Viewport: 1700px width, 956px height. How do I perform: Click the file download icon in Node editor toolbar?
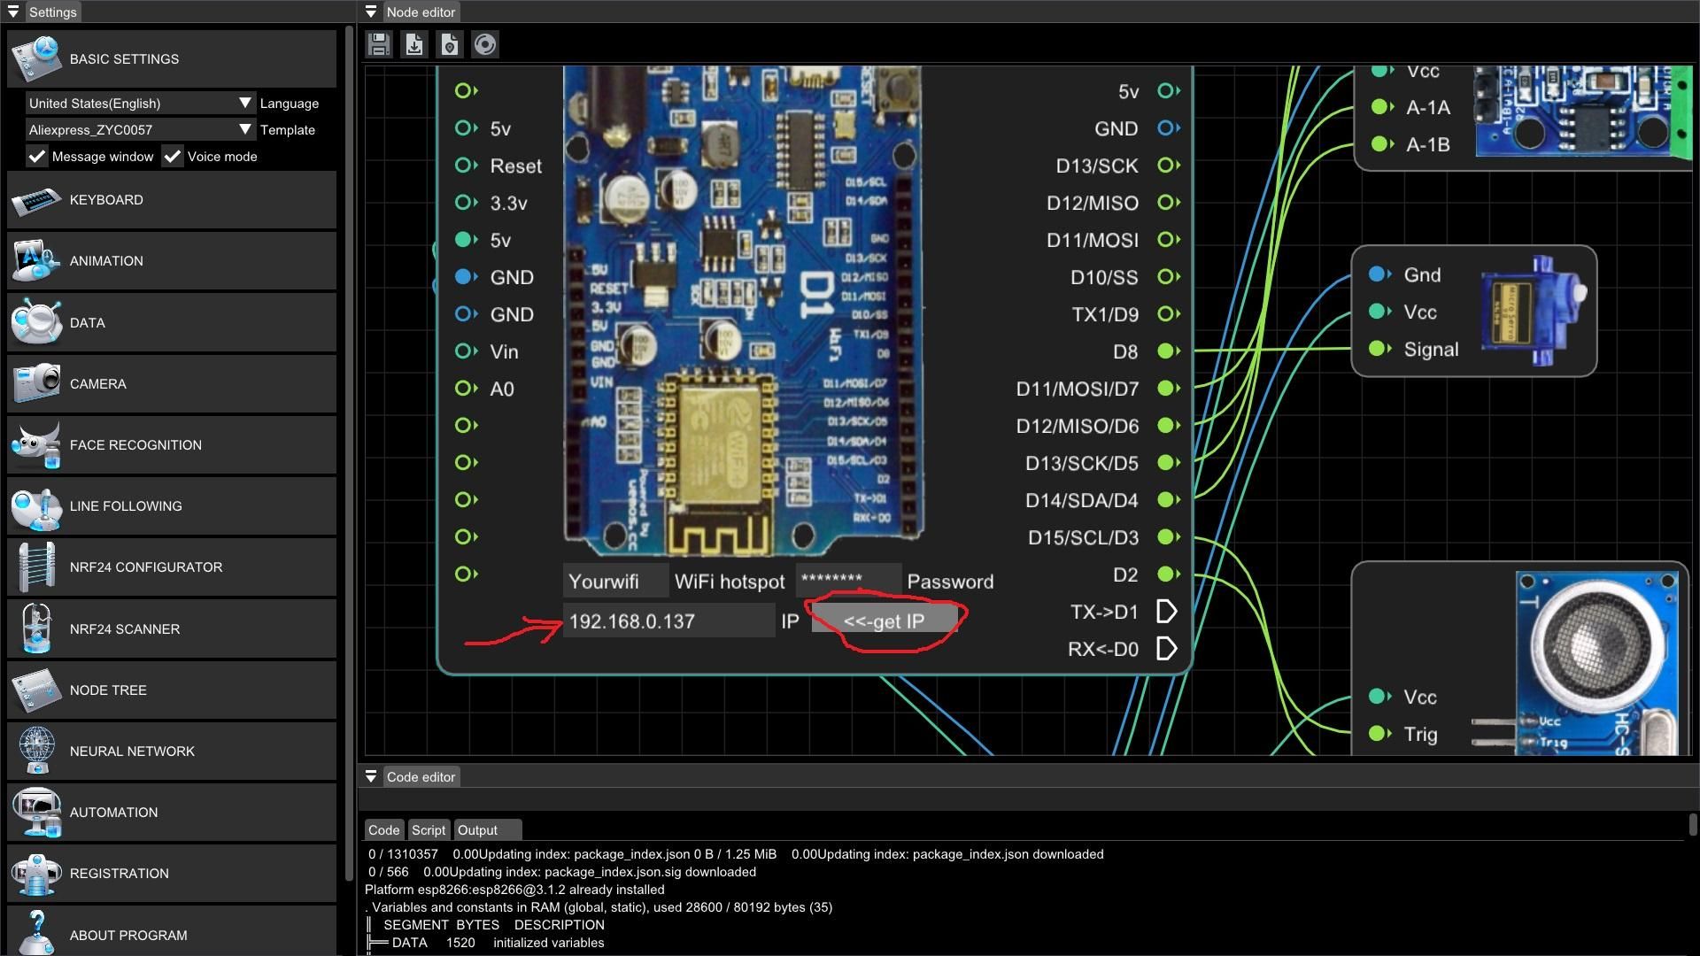tap(414, 44)
